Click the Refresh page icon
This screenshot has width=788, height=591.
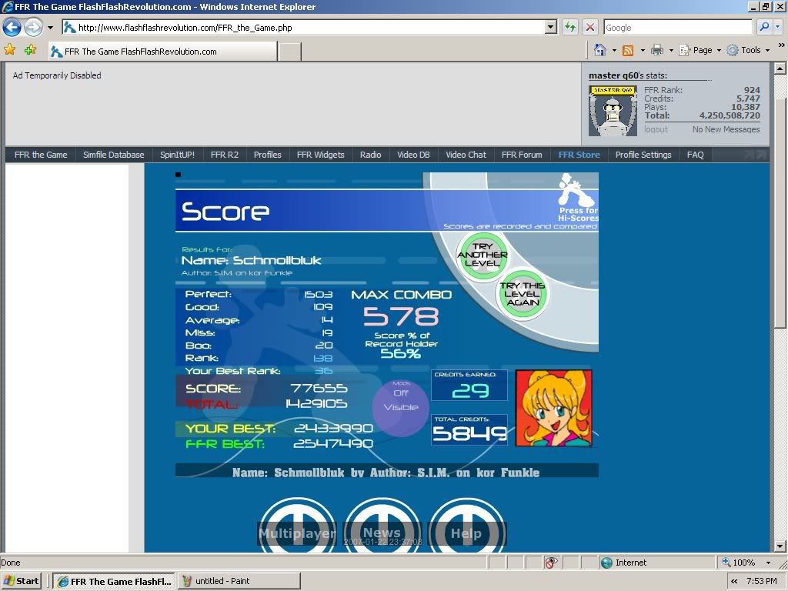(570, 27)
